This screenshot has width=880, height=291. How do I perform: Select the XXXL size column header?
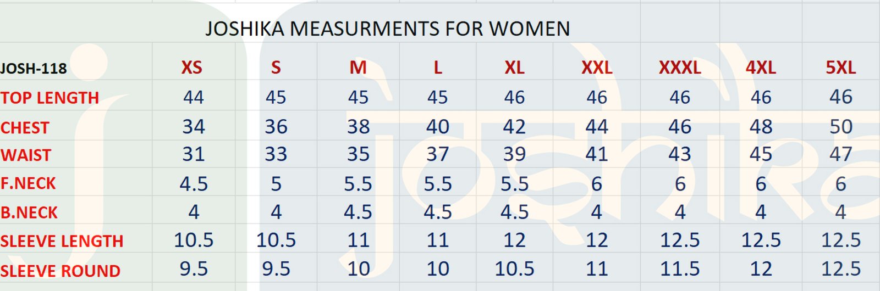(680, 68)
